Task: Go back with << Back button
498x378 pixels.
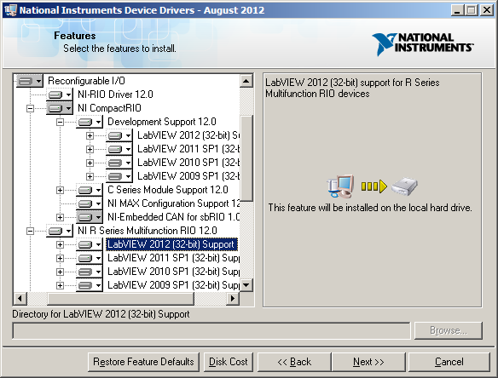Action: click(x=294, y=362)
